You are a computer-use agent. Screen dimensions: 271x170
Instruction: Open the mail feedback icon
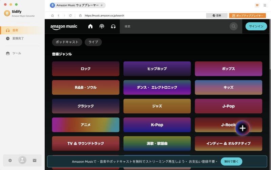coord(35,160)
